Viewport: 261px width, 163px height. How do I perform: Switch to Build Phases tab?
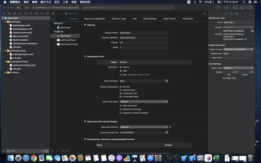click(169, 19)
